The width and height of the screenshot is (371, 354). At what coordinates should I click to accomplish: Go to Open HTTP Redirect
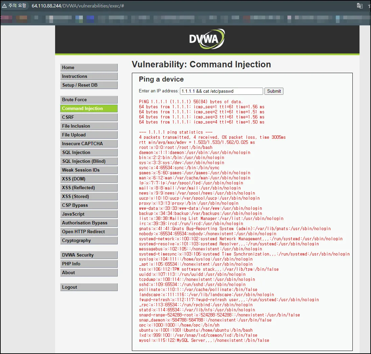[x=89, y=231]
